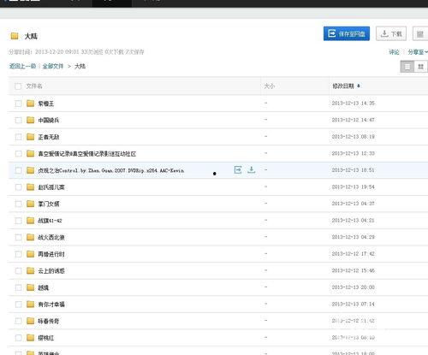
Task: Open the 战火西北狼 folder name
Action: point(51,238)
